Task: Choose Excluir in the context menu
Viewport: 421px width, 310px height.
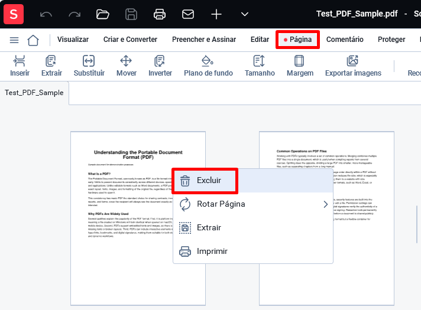Action: [x=253, y=181]
